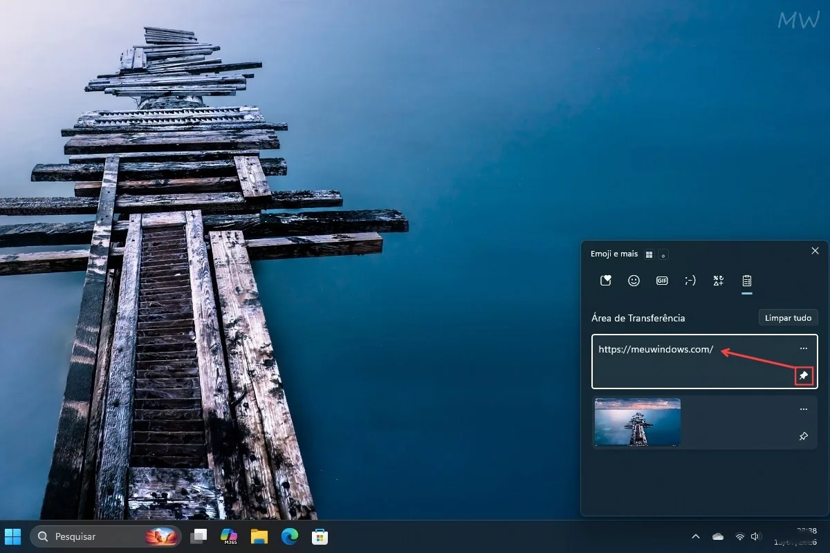Select the Clipboard history tab
Viewport: 830px width, 553px height.
(747, 281)
